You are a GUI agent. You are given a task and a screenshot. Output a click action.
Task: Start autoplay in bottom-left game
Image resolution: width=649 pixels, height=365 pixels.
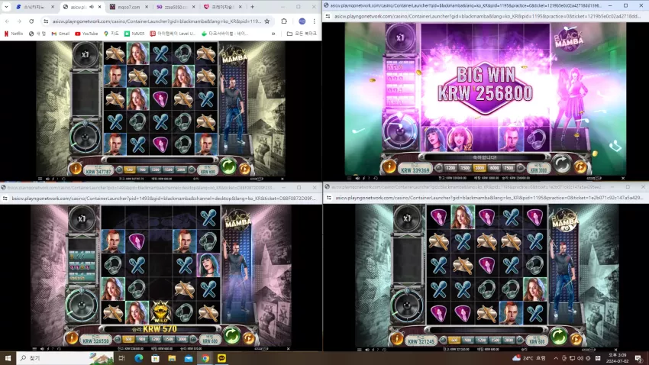248,338
